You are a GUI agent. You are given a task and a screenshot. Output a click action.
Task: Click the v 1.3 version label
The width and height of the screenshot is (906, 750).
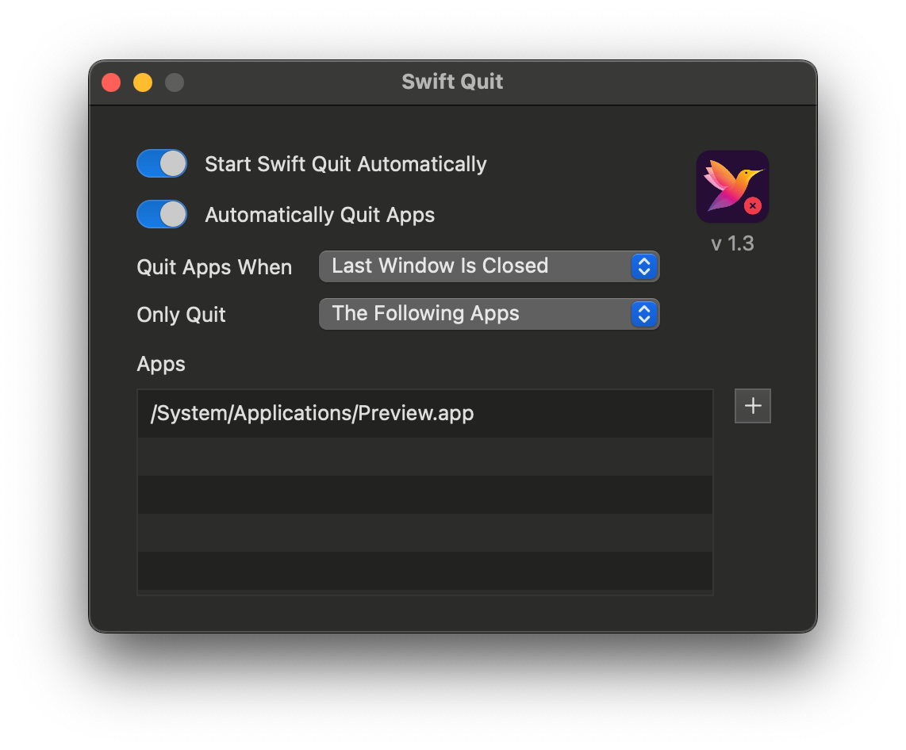(x=732, y=243)
